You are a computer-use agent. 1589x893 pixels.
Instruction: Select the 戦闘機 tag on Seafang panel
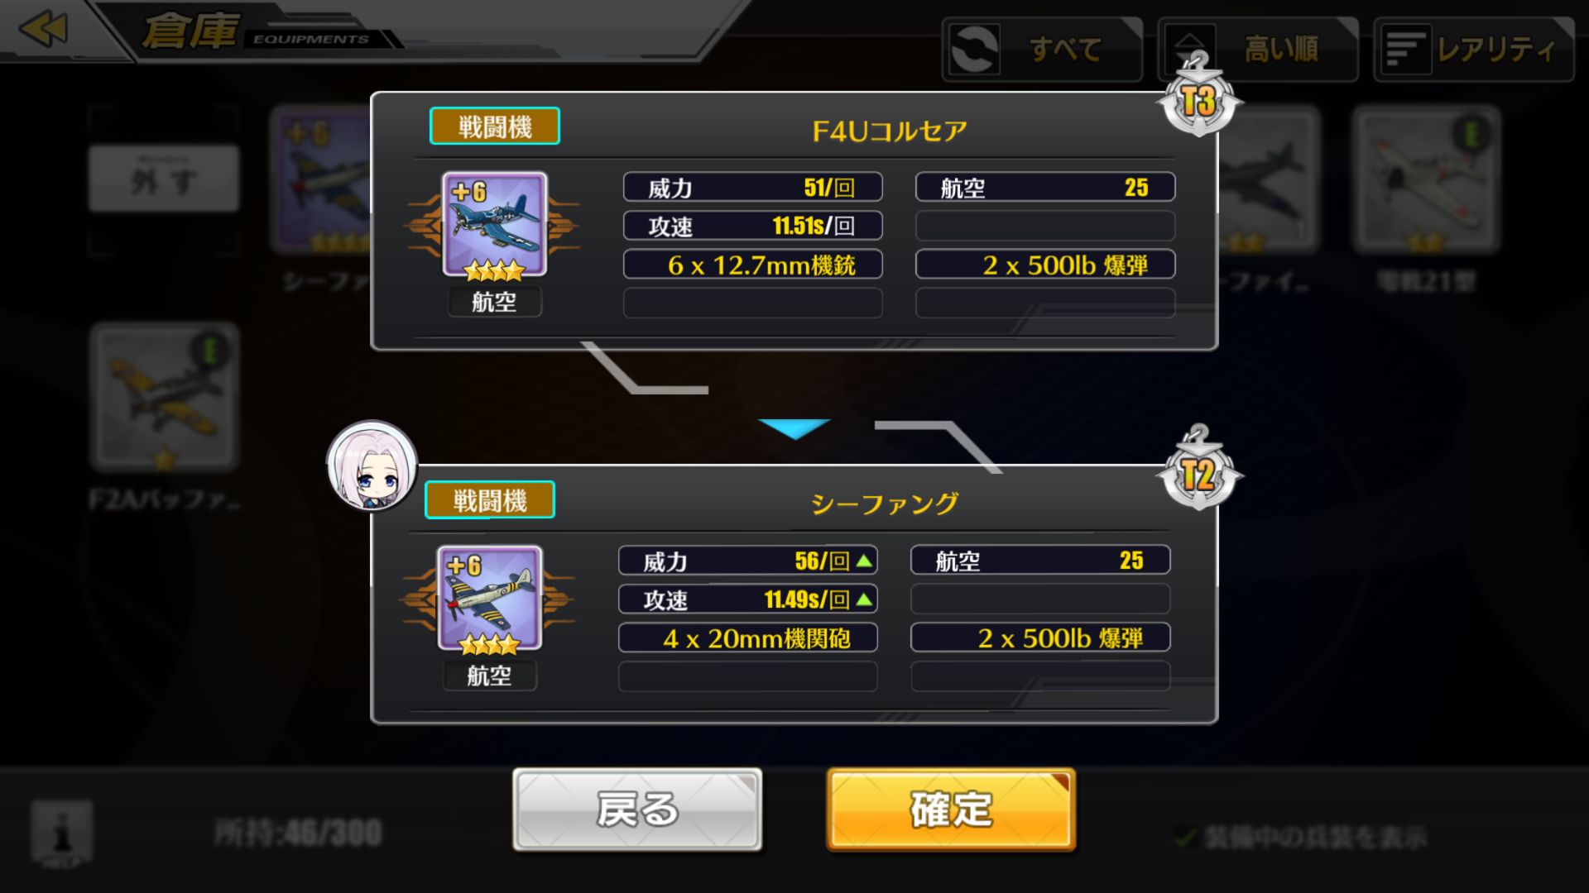click(489, 500)
